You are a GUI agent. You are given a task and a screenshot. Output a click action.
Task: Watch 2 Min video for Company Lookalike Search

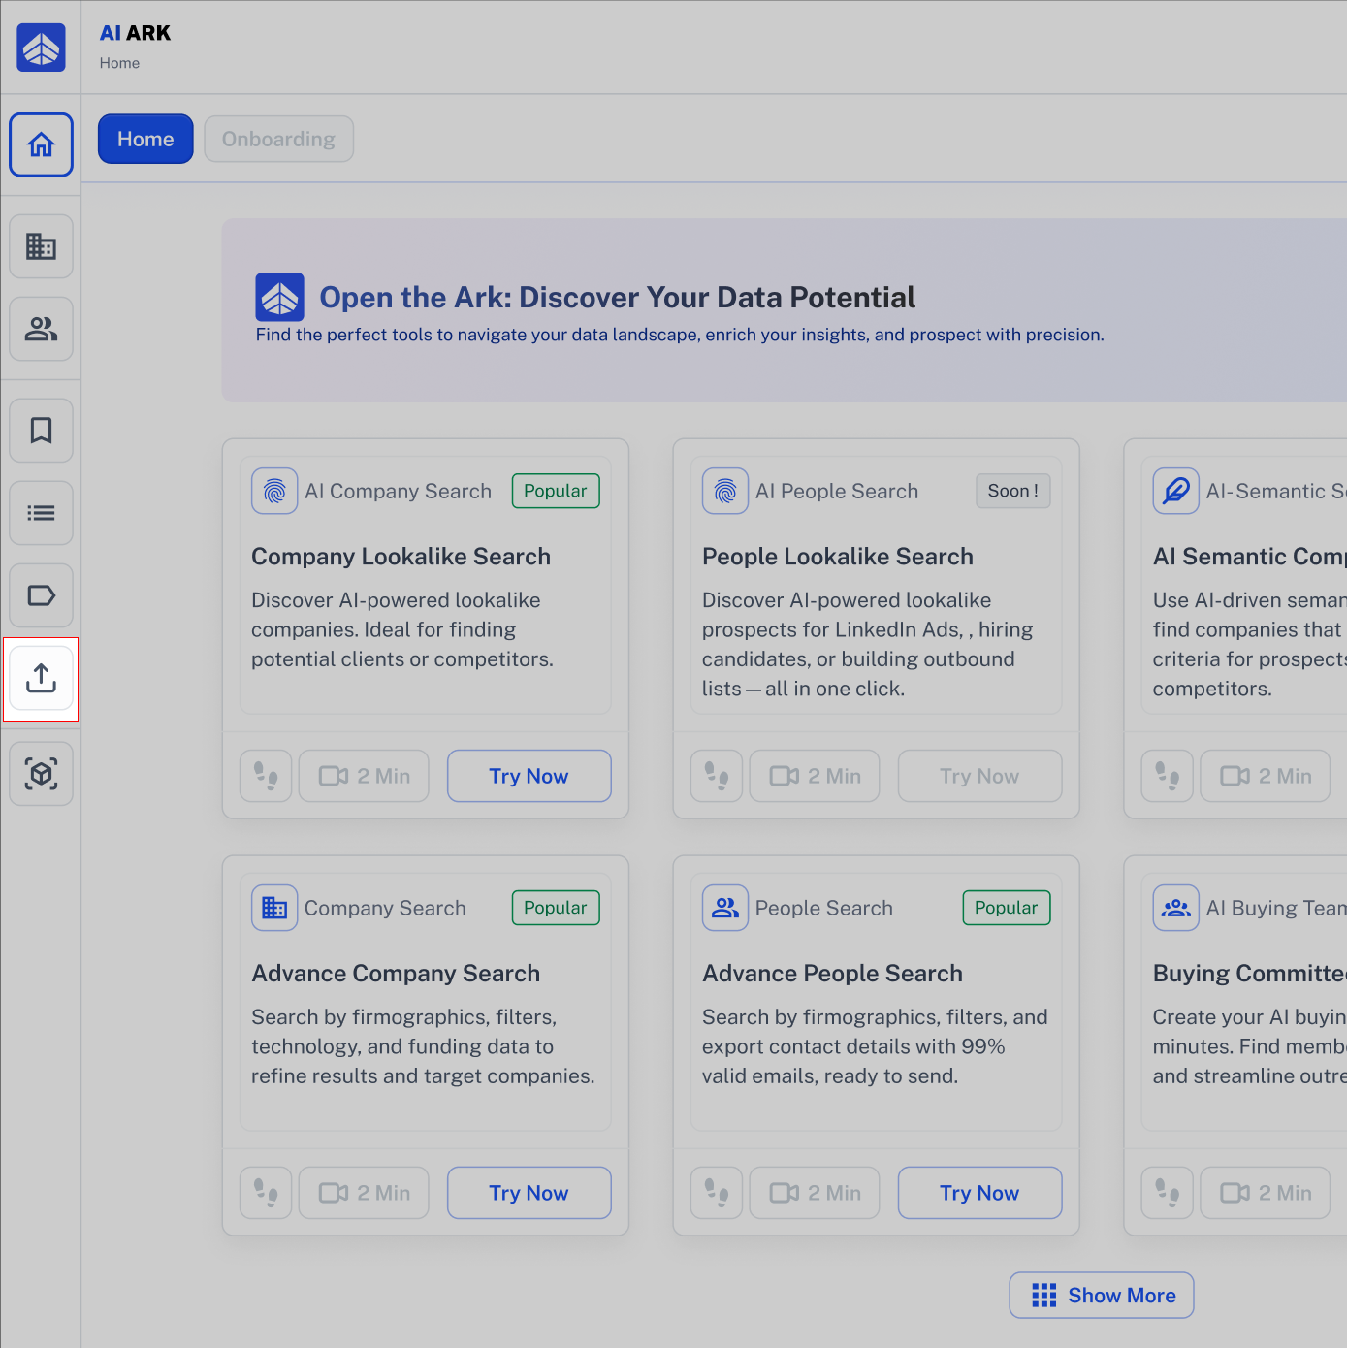click(x=364, y=776)
